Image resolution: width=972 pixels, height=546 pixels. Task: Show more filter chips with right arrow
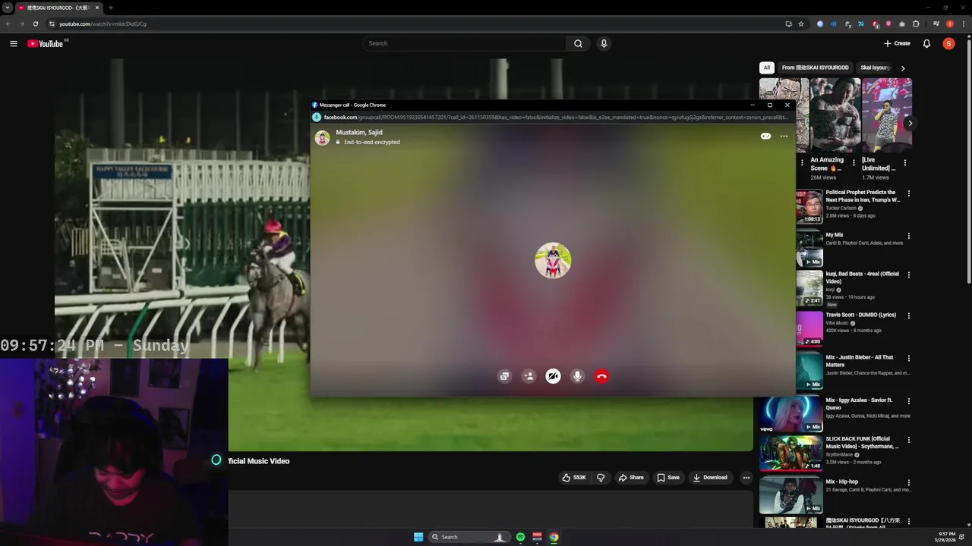[903, 68]
